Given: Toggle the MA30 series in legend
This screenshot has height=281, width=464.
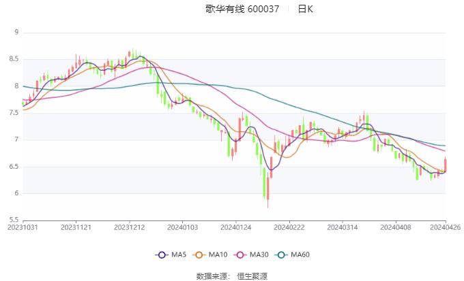Looking at the screenshot, I should pyautogui.click(x=240, y=254).
